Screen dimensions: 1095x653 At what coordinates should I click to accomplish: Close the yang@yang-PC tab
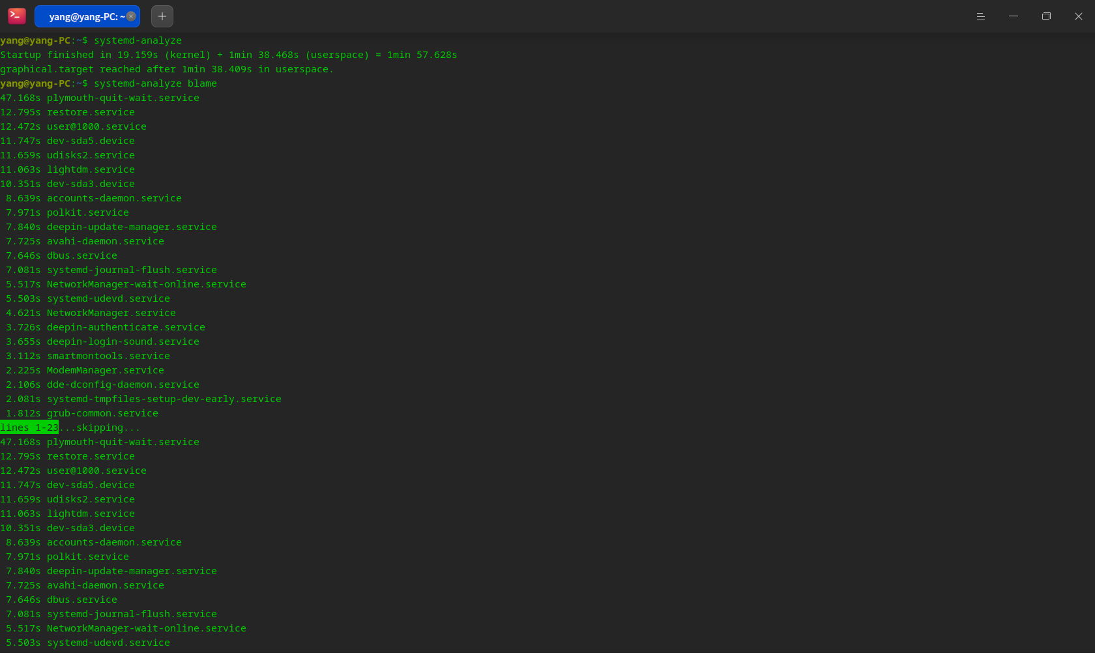[131, 16]
